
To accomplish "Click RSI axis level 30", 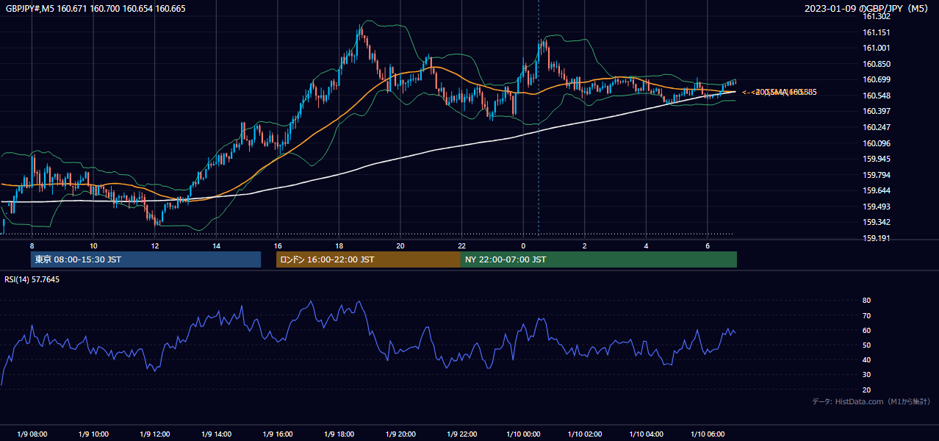I will tap(866, 375).
